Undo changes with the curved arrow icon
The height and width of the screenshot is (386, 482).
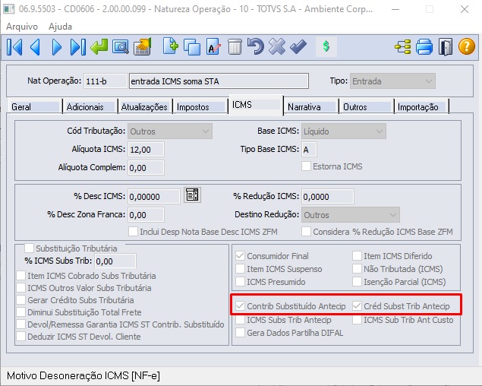coord(256,46)
